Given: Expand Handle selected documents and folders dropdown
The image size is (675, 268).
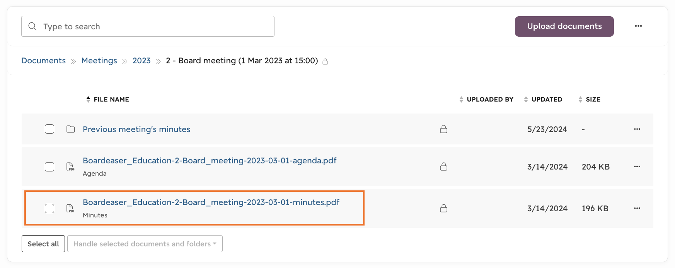Looking at the screenshot, I should (x=145, y=244).
